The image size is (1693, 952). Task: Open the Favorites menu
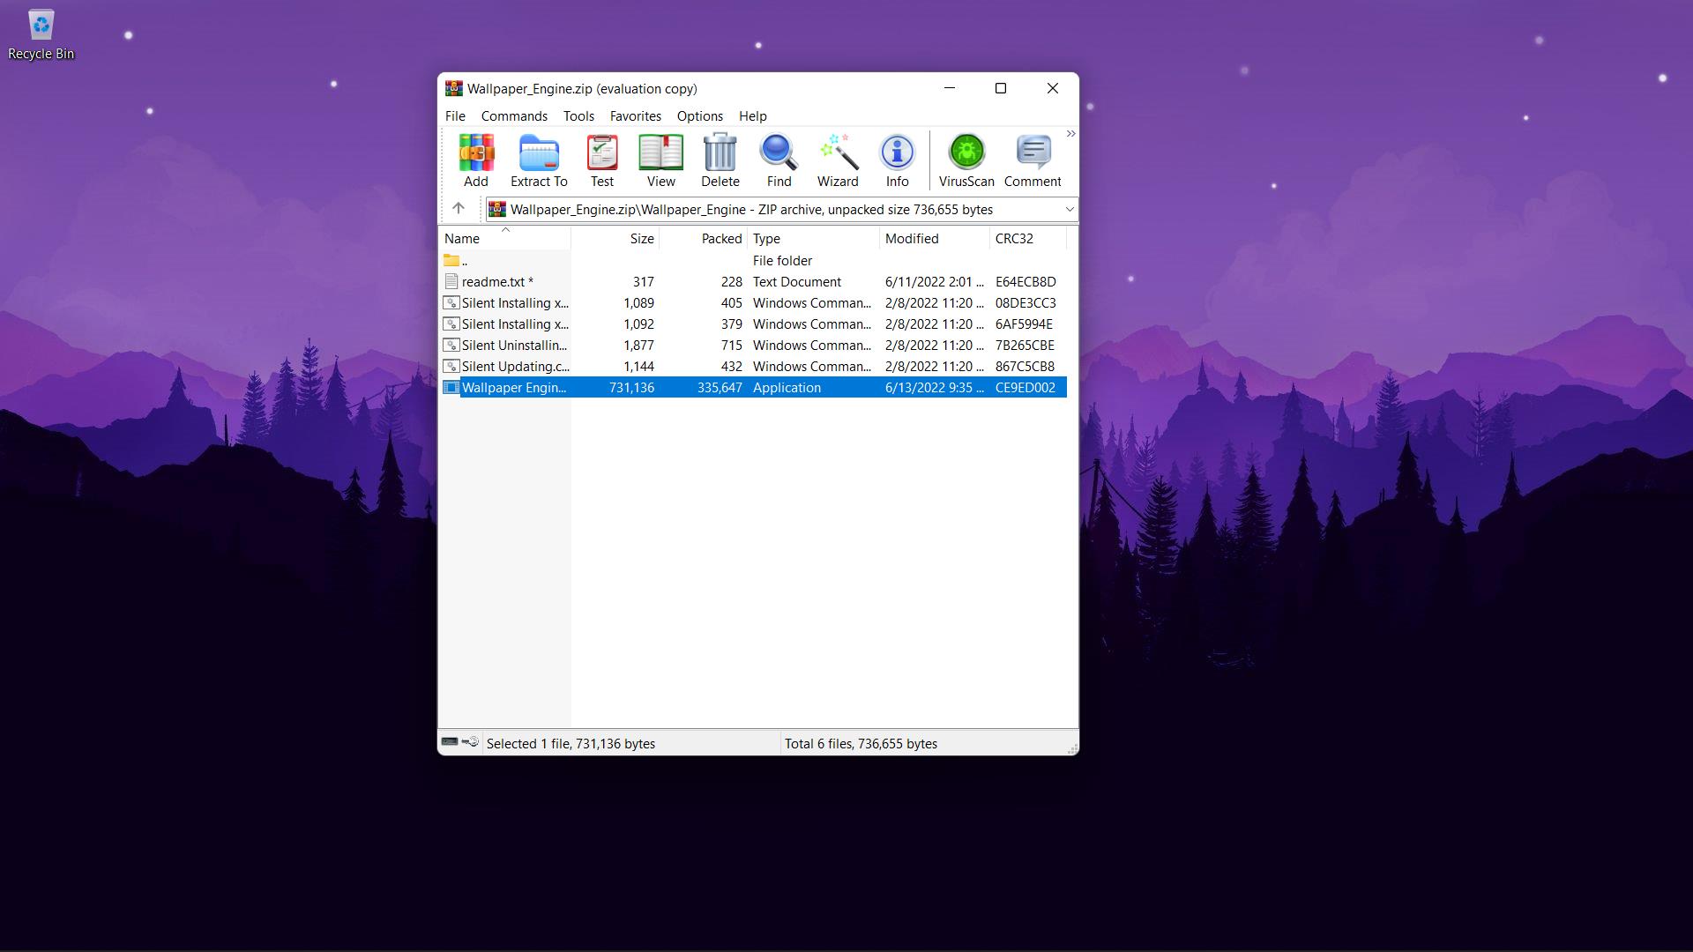pyautogui.click(x=635, y=116)
